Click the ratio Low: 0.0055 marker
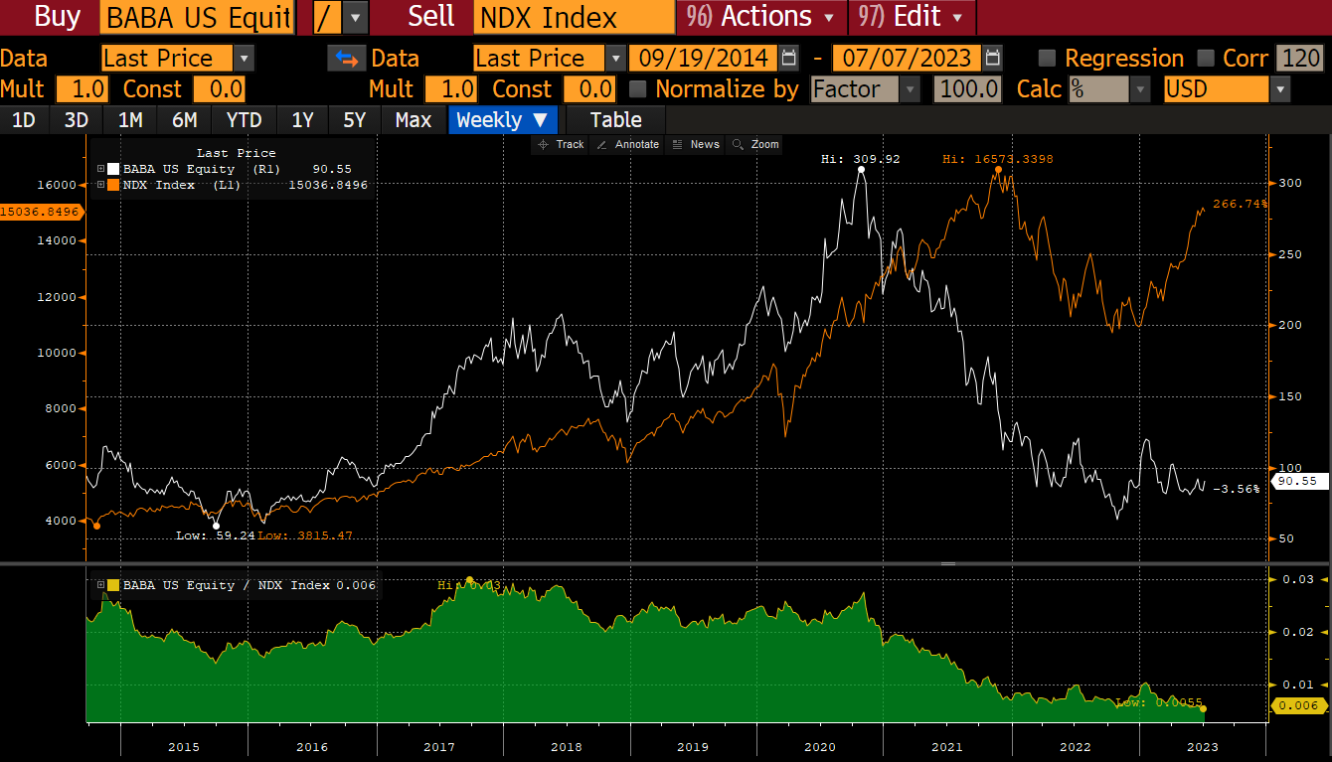Viewport: 1332px width, 762px height. tap(1202, 708)
